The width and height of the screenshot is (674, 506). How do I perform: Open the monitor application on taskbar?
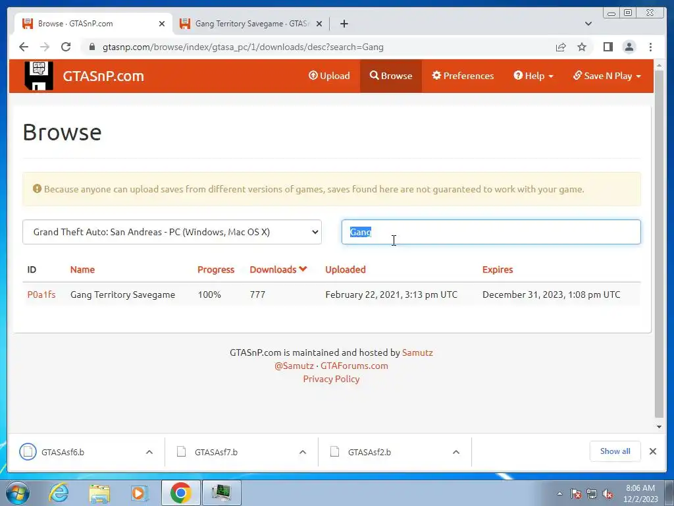(221, 493)
